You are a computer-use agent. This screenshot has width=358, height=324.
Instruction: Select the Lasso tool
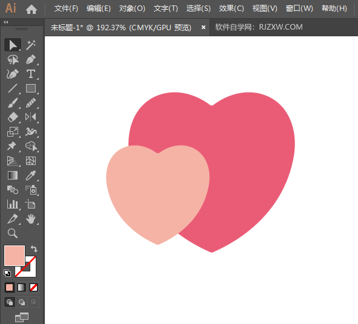click(x=13, y=59)
